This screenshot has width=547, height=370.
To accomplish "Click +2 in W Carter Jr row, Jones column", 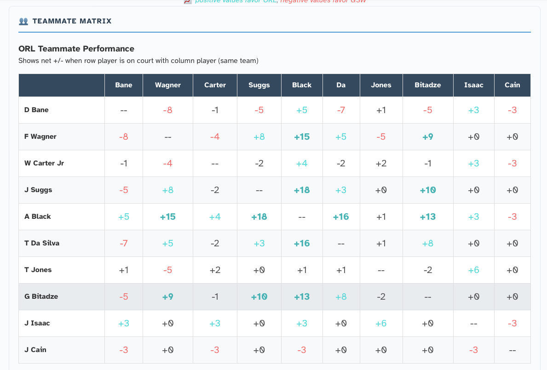I will (x=381, y=164).
